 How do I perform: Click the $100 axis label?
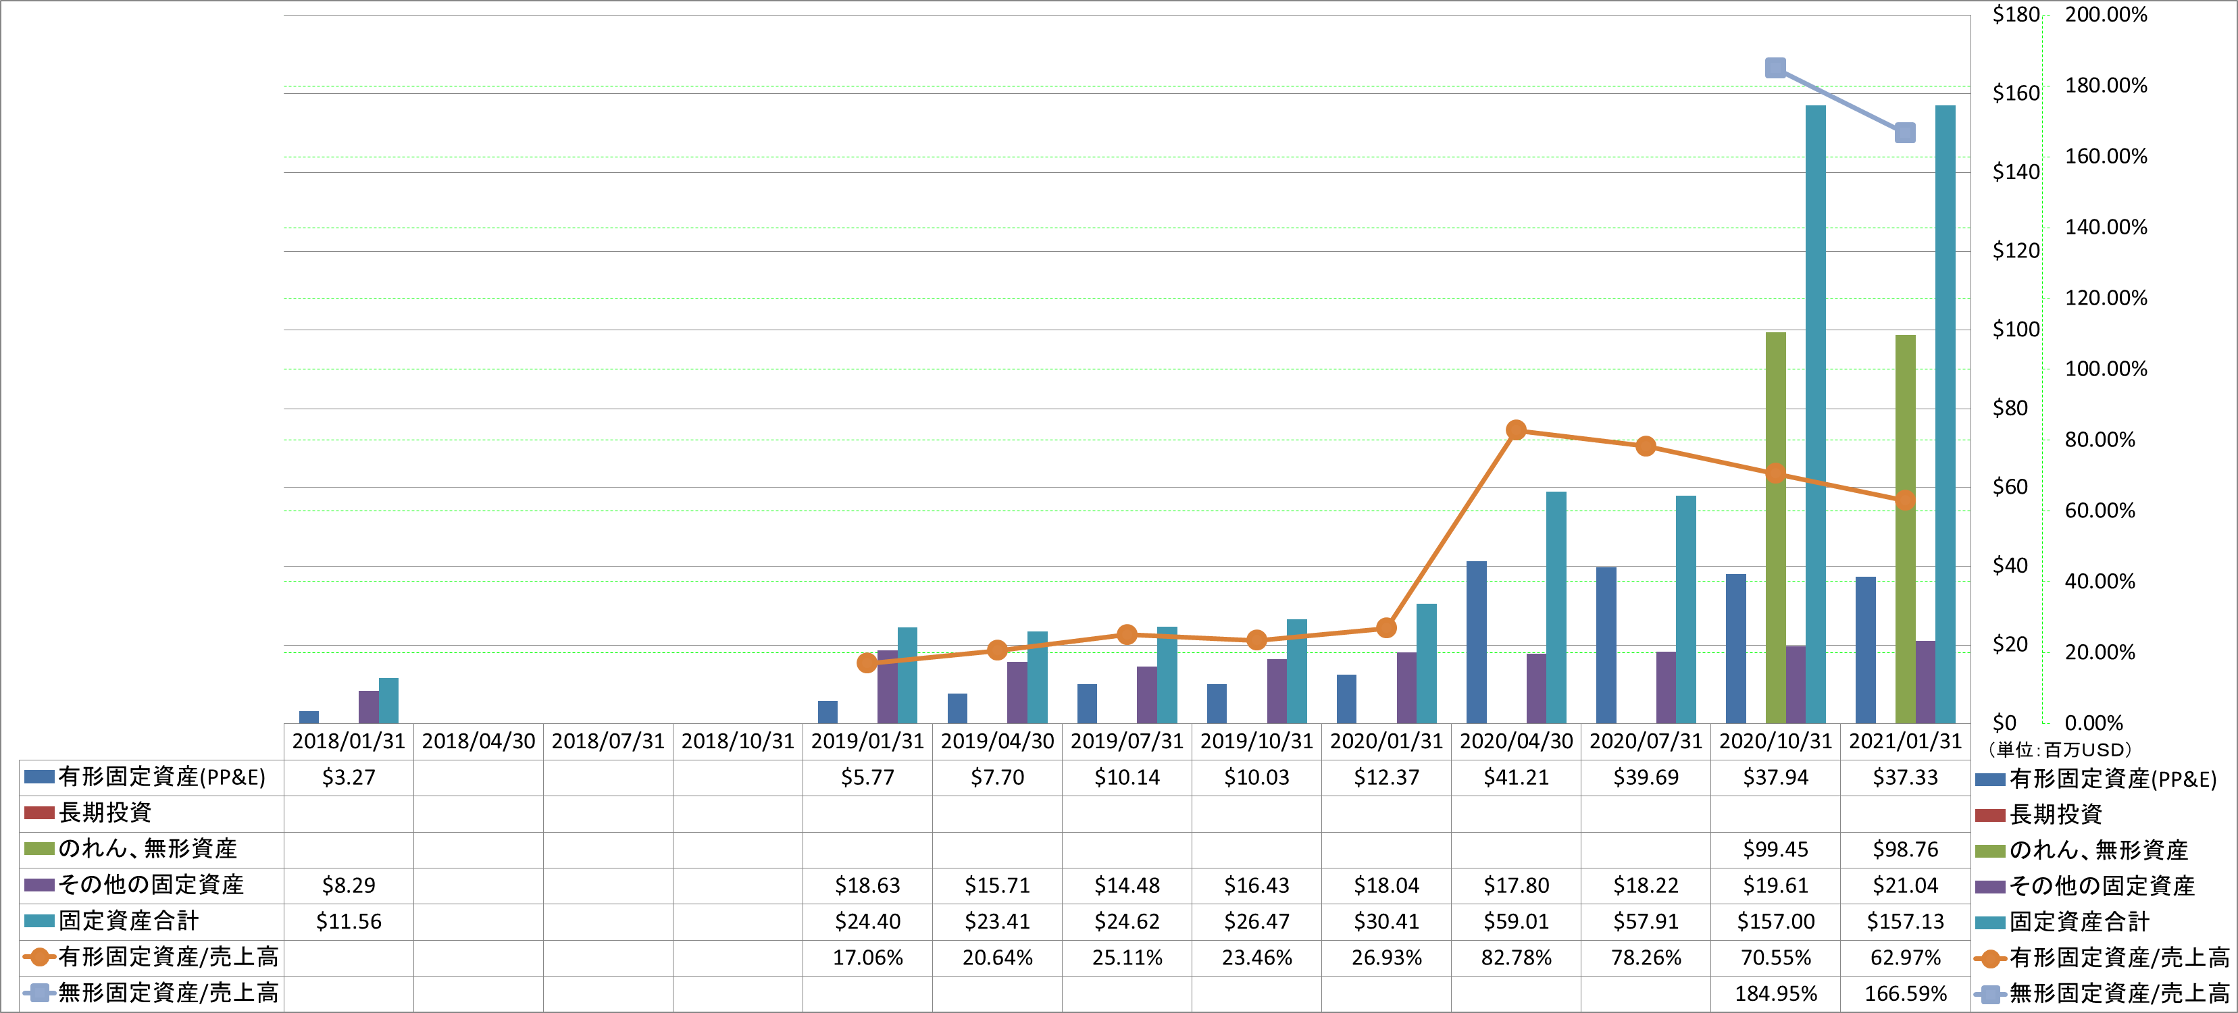pos(2016,330)
